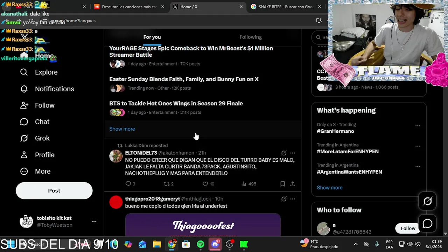Show hidden system tray icons
Image resolution: width=448 pixels, height=252 pixels.
click(356, 244)
